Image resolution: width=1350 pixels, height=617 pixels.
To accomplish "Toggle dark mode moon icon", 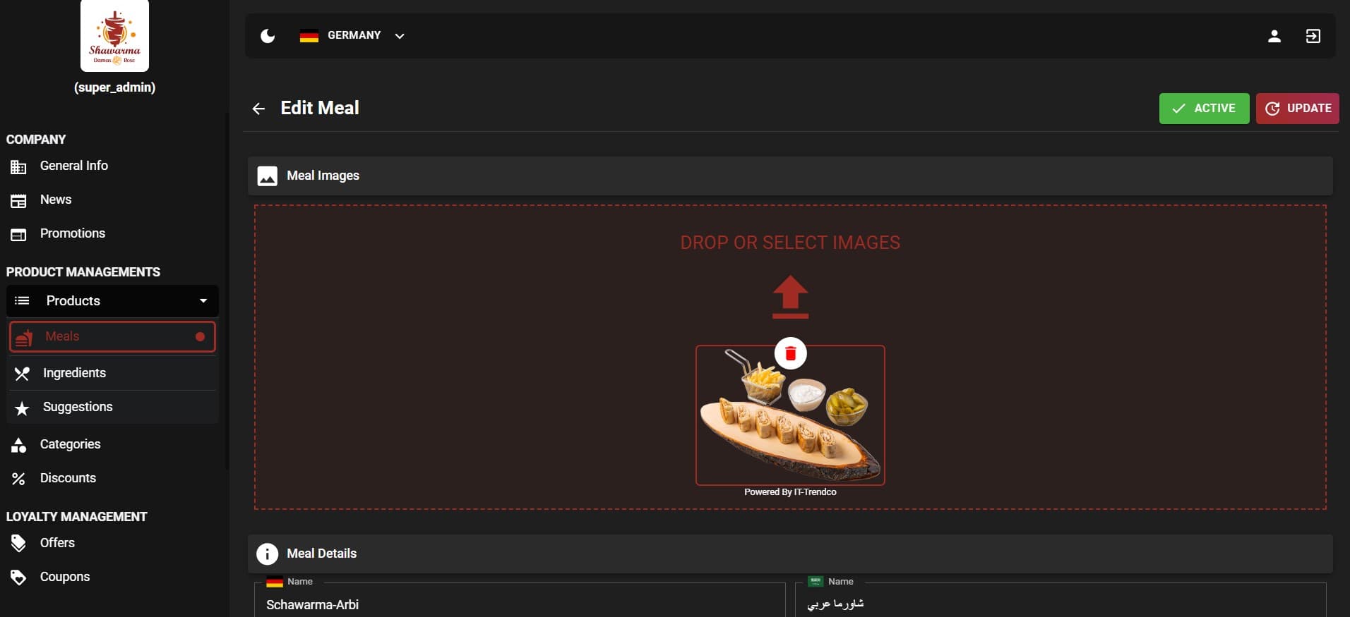I will click(268, 36).
